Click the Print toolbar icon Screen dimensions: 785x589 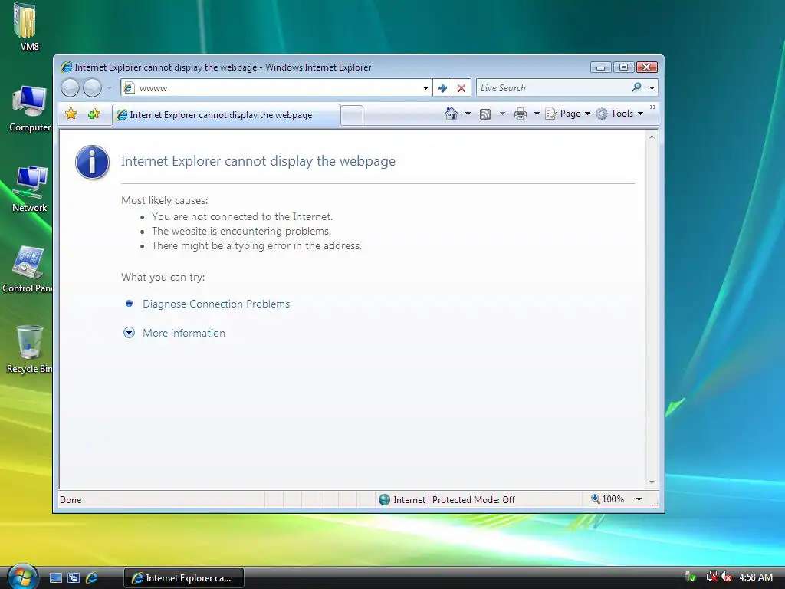click(x=521, y=114)
